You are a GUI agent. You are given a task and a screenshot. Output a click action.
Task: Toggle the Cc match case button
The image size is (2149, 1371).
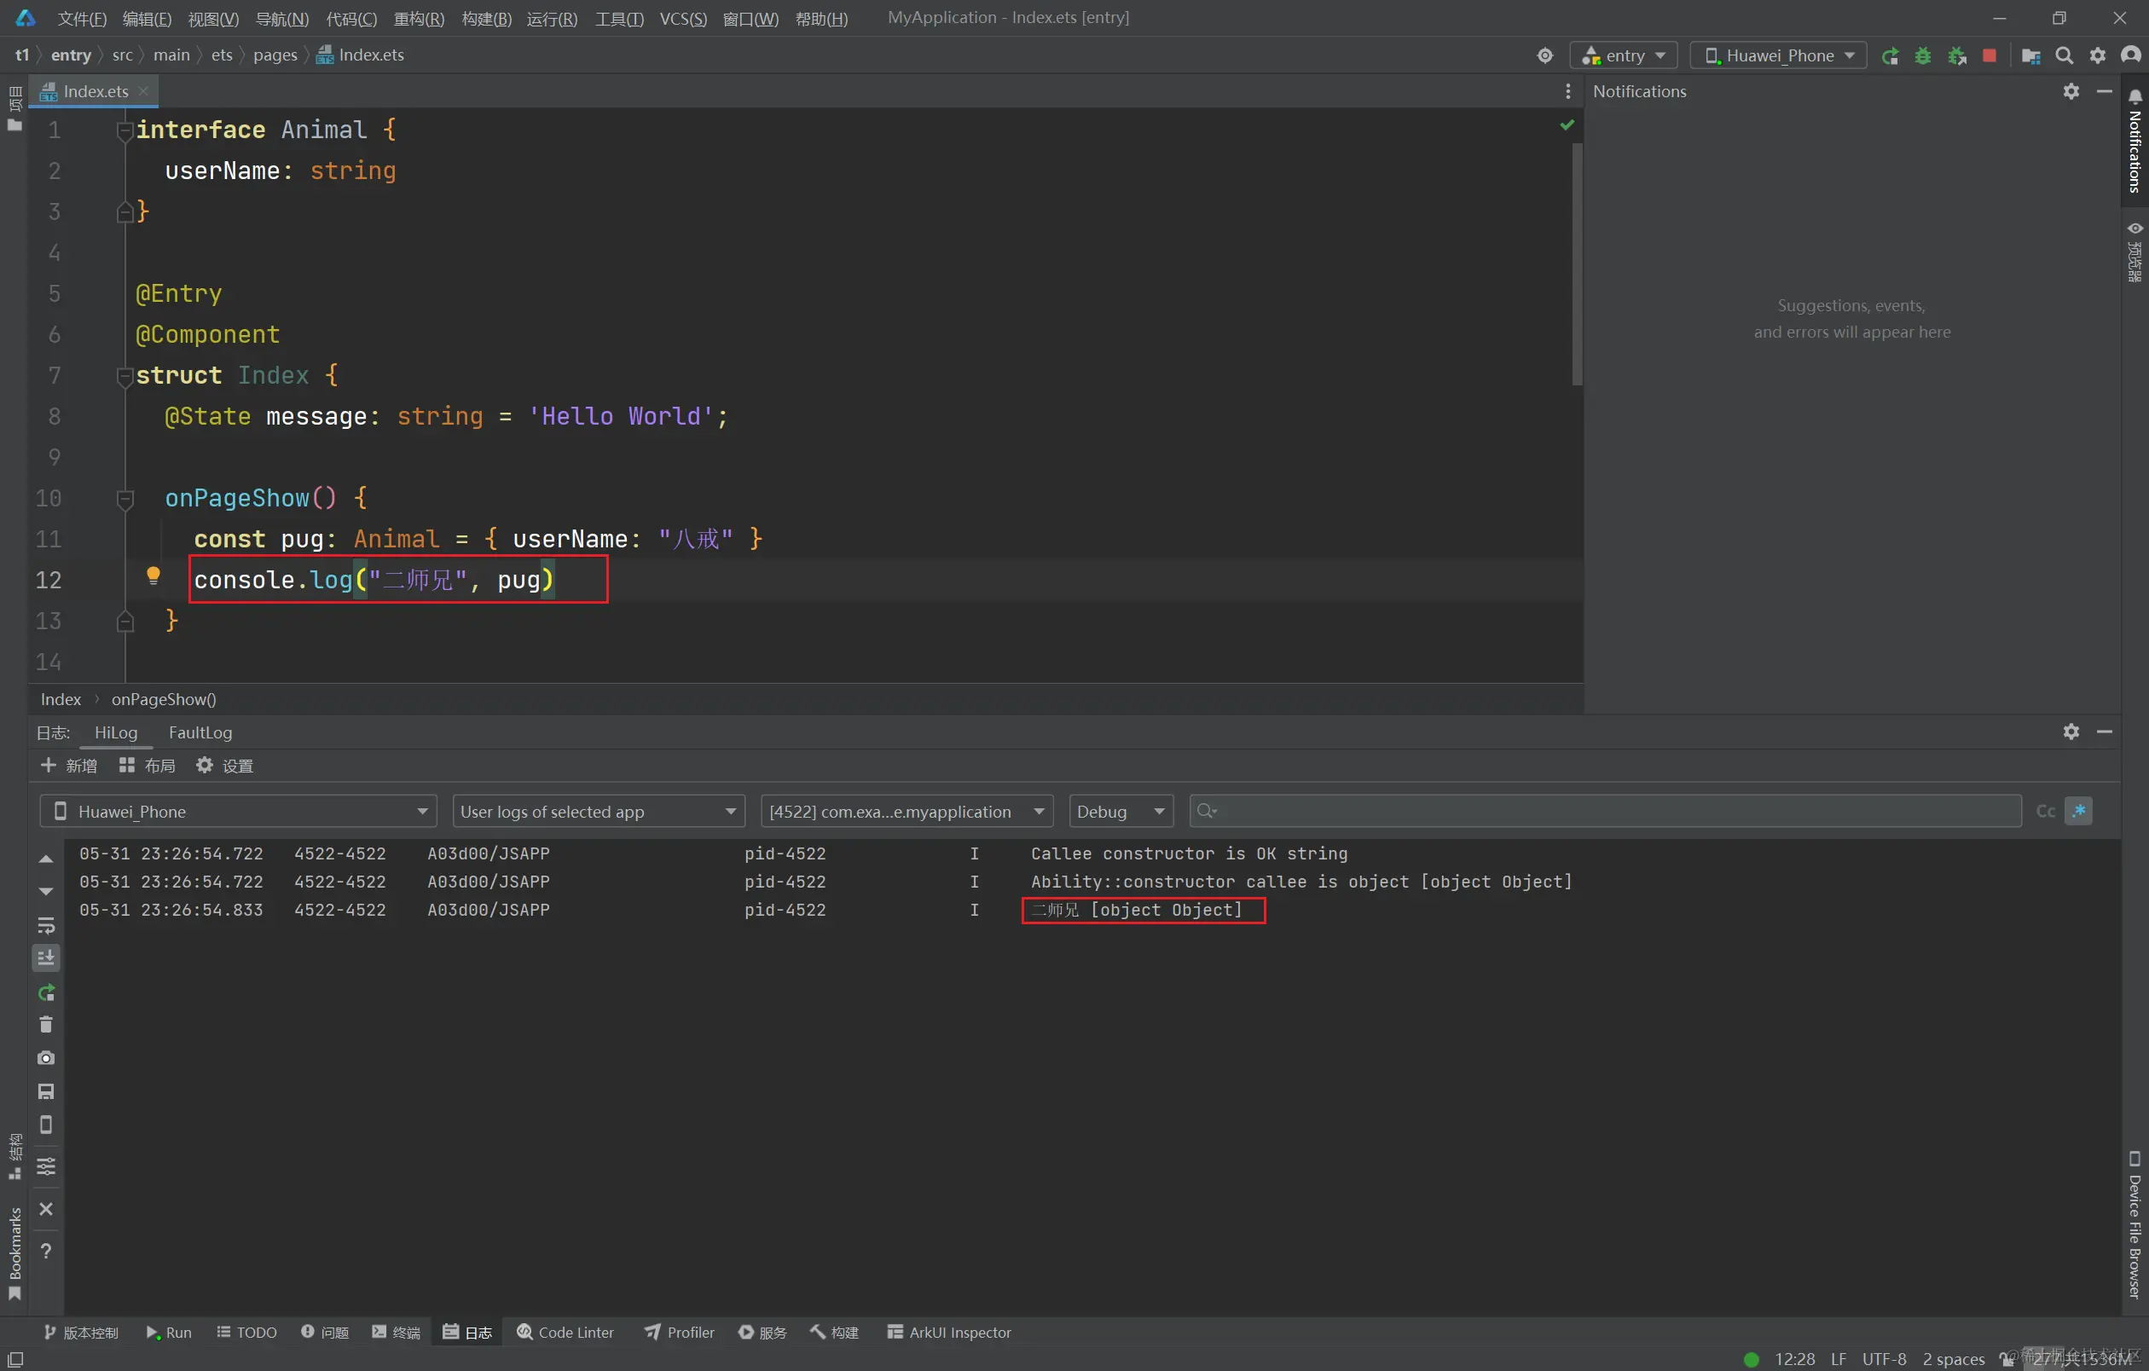[2045, 811]
